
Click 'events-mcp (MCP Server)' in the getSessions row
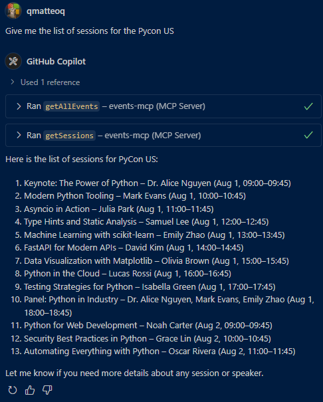153,136
